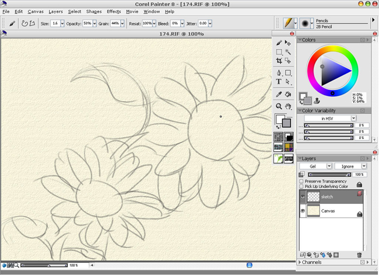
Task: Delete layer with the trash icon
Action: 359,255
